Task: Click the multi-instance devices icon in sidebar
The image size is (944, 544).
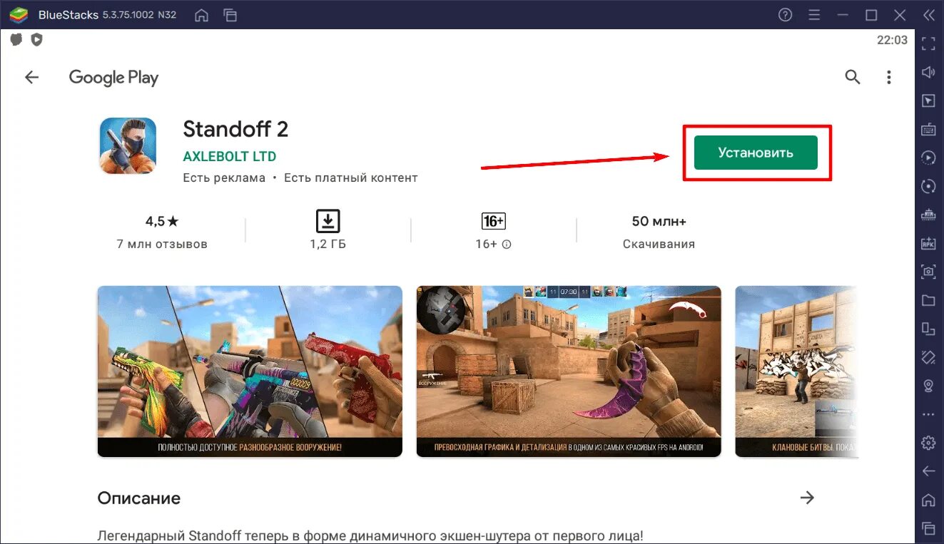Action: coord(928,329)
